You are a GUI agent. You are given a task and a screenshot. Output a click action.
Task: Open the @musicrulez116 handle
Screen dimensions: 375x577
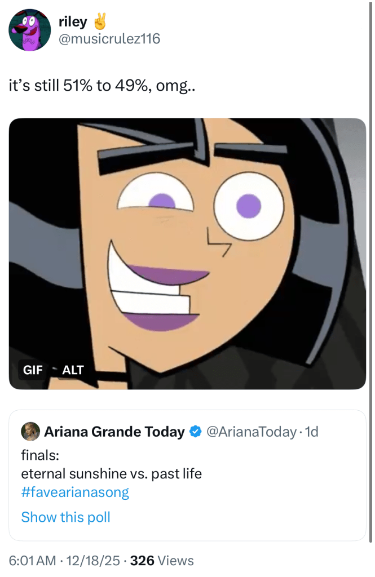pyautogui.click(x=109, y=38)
